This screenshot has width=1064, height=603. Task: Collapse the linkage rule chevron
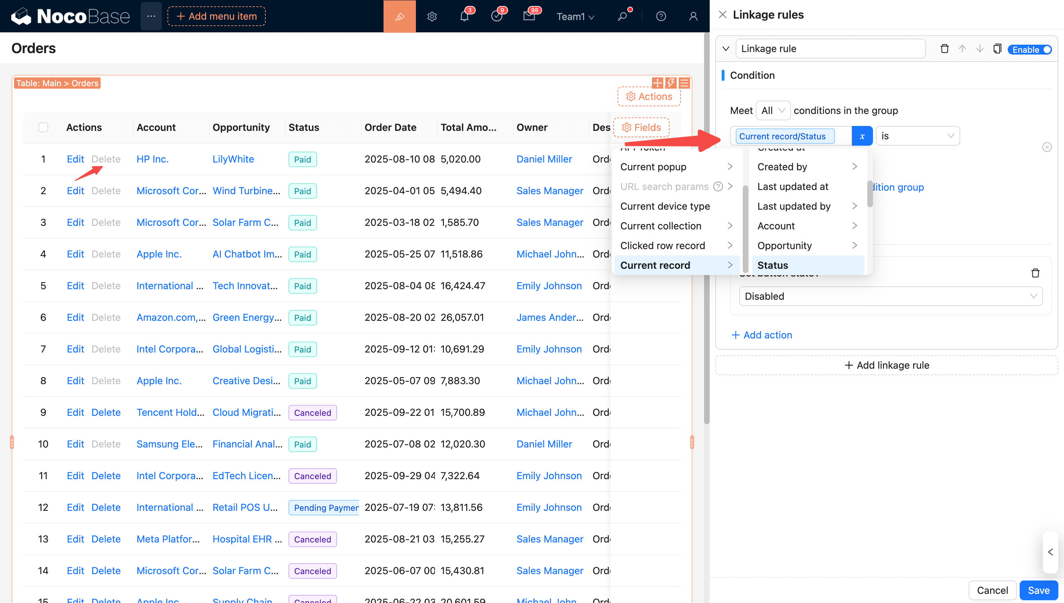(726, 49)
